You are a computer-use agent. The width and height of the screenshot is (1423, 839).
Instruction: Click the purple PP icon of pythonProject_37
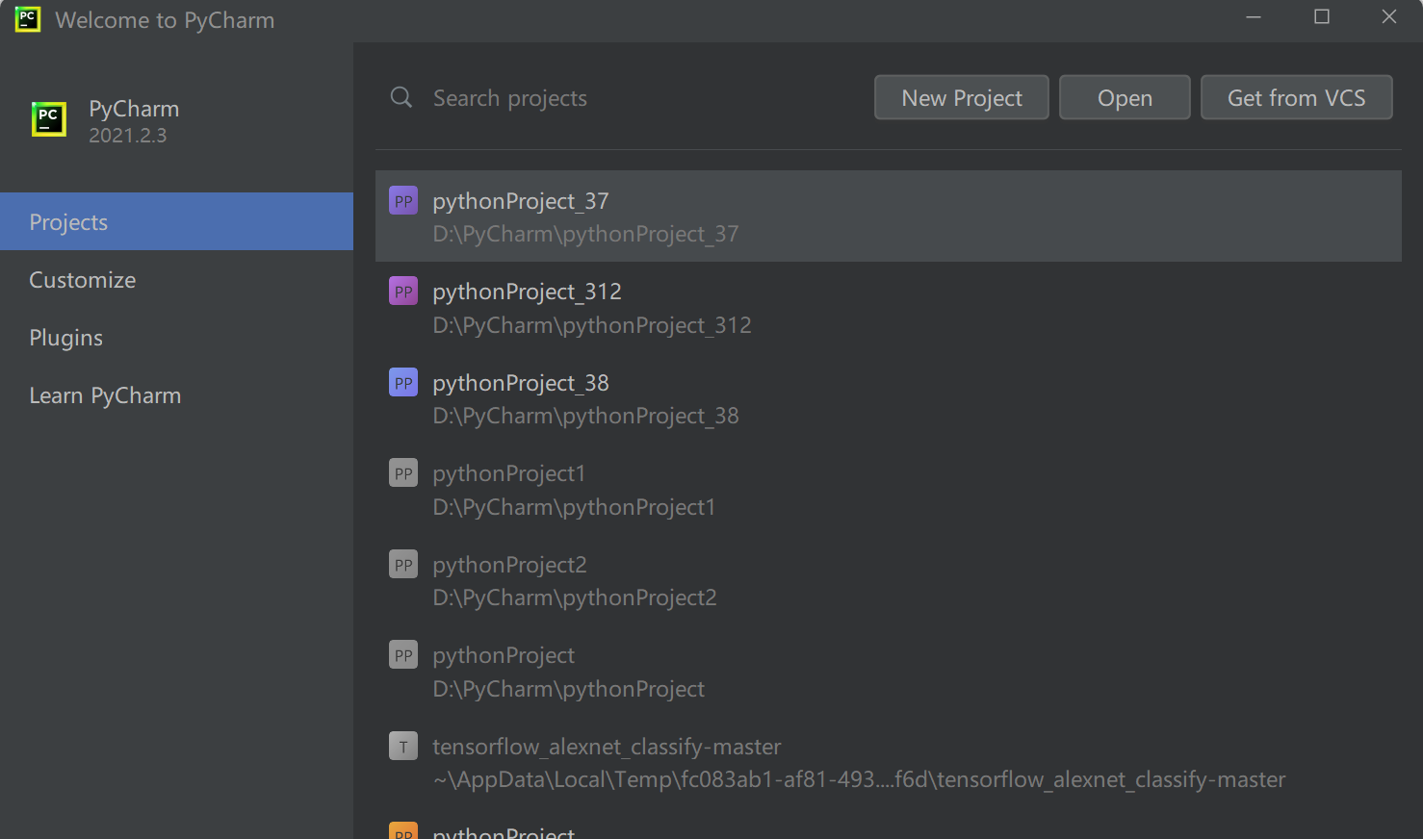pyautogui.click(x=403, y=201)
